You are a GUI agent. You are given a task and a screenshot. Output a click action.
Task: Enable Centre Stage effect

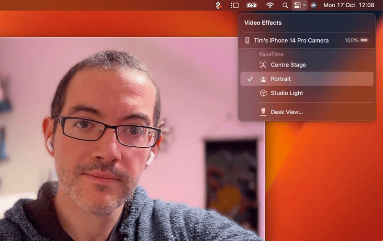pyautogui.click(x=288, y=65)
